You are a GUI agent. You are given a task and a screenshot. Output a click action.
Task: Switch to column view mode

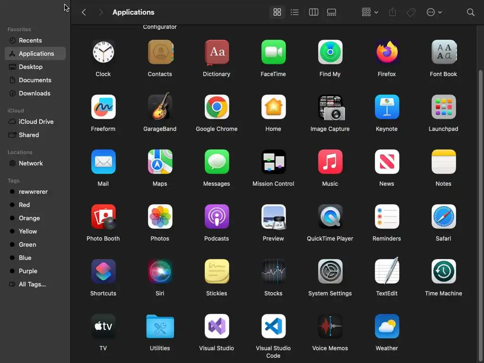click(313, 12)
